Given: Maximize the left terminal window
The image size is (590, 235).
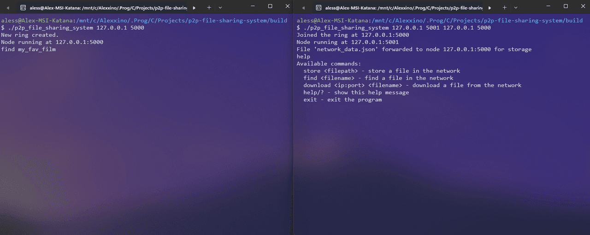Looking at the screenshot, I should (270, 6).
